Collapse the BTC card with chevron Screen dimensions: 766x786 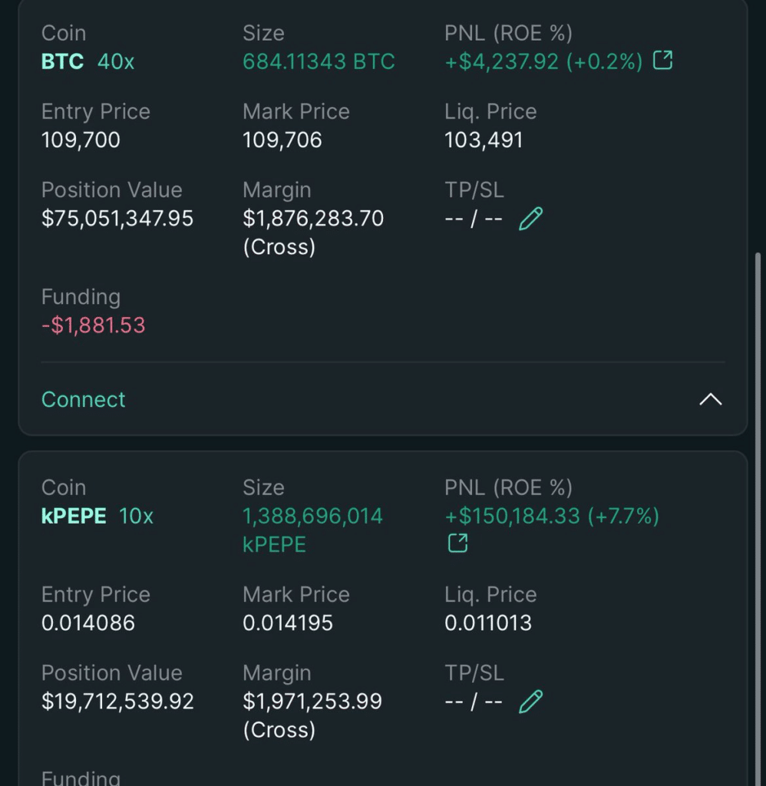(x=711, y=399)
